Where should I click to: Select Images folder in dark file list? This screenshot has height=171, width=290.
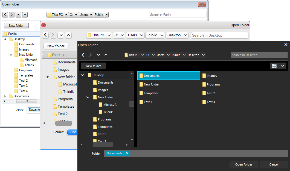tap(210, 76)
